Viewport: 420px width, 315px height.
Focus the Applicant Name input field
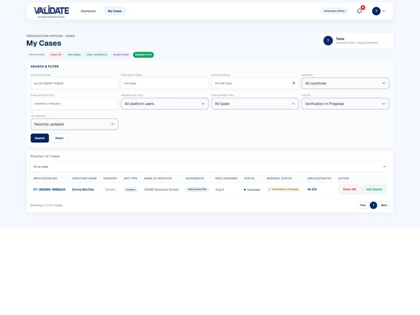click(x=165, y=83)
